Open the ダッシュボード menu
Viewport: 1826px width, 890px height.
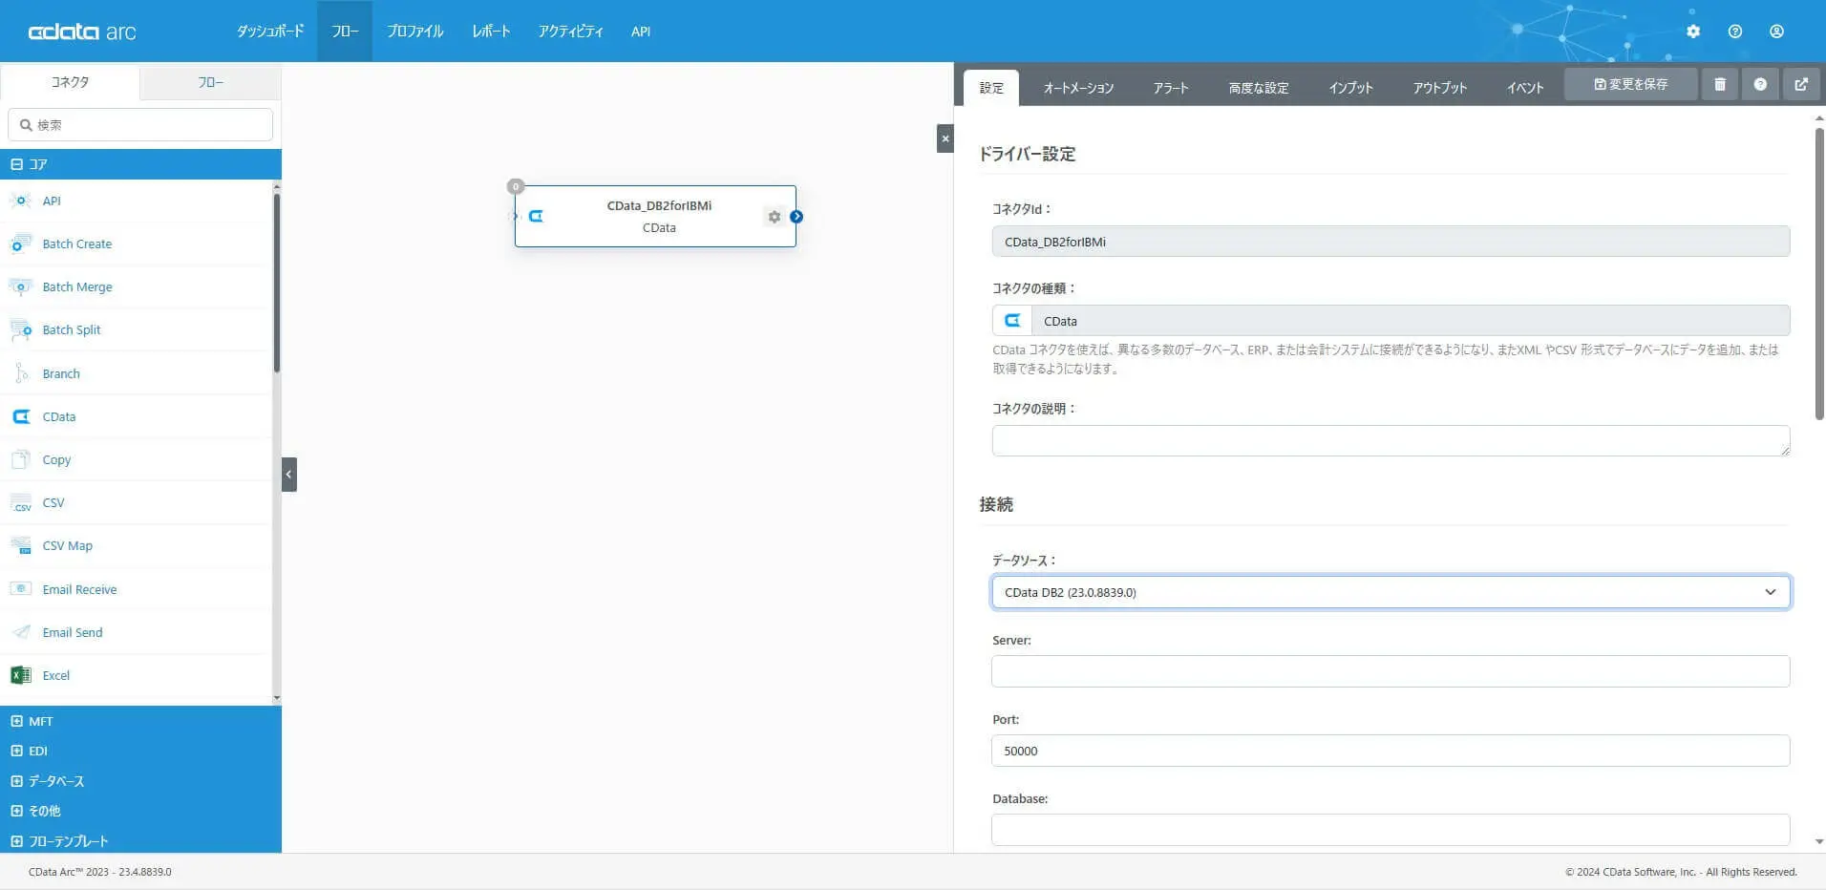click(x=270, y=32)
